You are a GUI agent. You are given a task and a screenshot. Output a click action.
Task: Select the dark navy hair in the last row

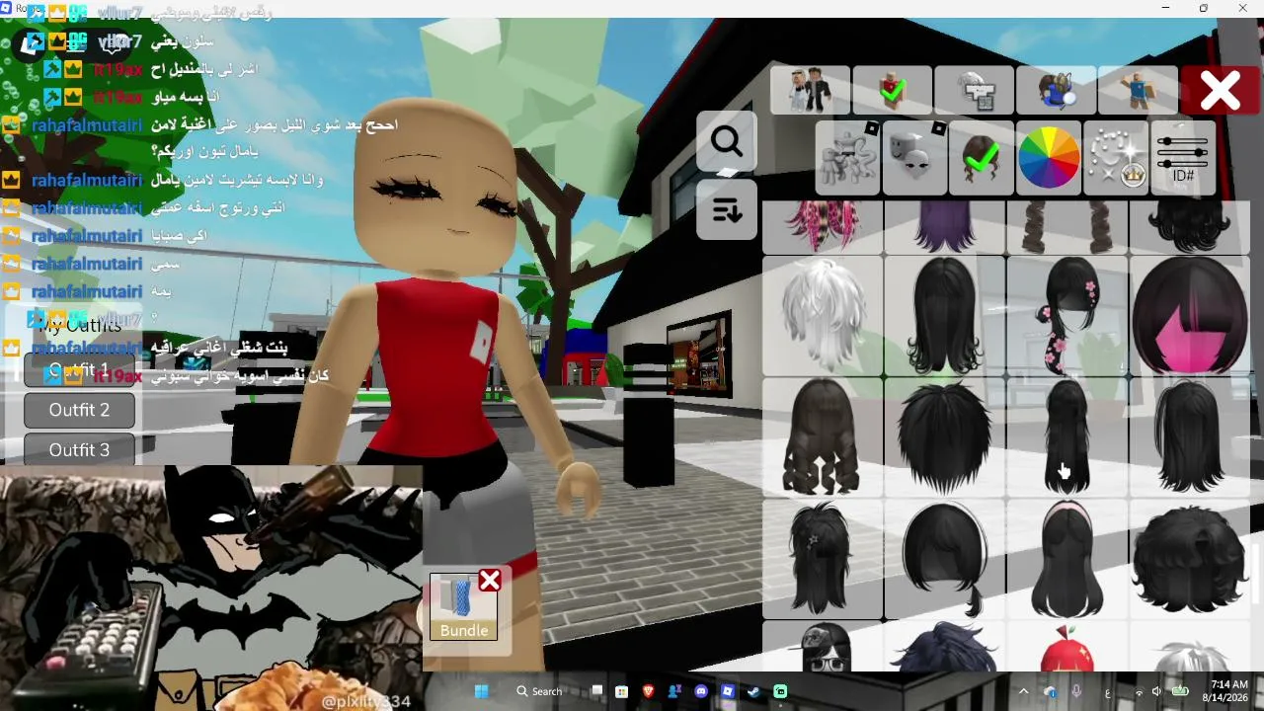945,646
